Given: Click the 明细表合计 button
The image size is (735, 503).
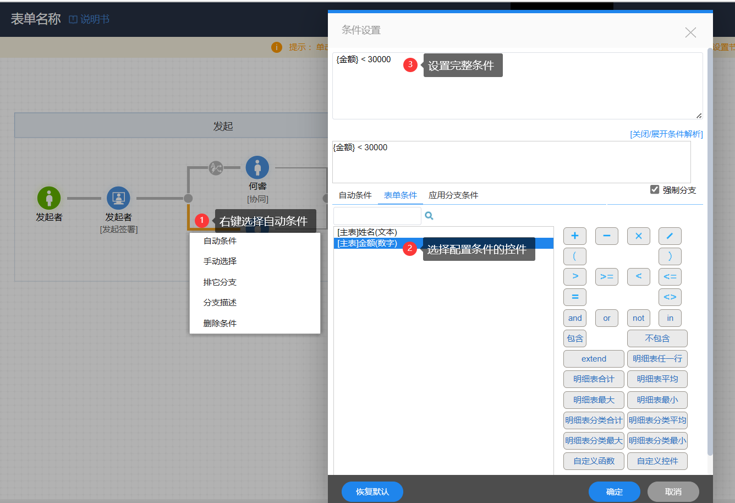Looking at the screenshot, I should point(594,379).
